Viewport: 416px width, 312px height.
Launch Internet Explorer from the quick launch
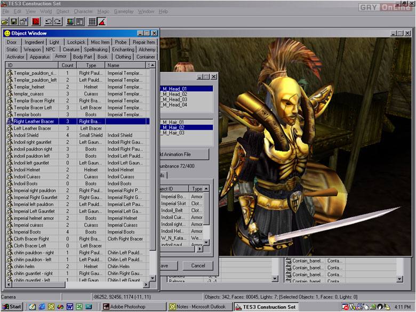[x=42, y=307]
